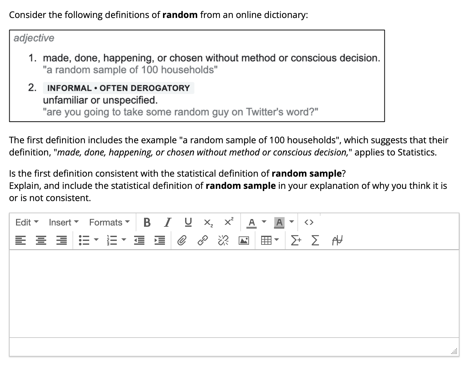Viewport: 471px width, 388px height.
Task: Toggle underline formatting
Action: pos(188,222)
